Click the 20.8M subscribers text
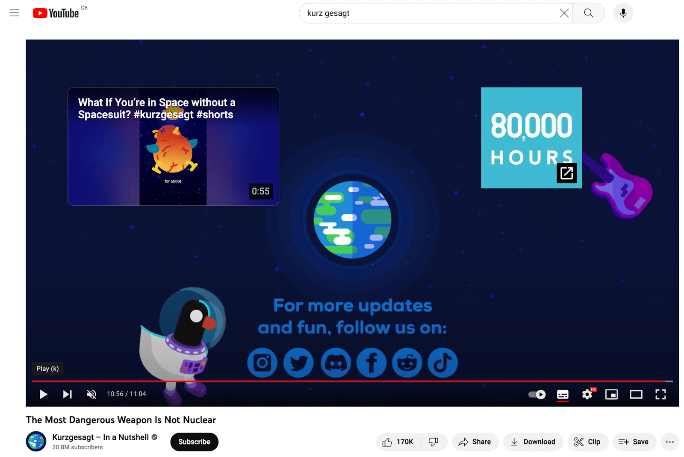 tap(77, 447)
